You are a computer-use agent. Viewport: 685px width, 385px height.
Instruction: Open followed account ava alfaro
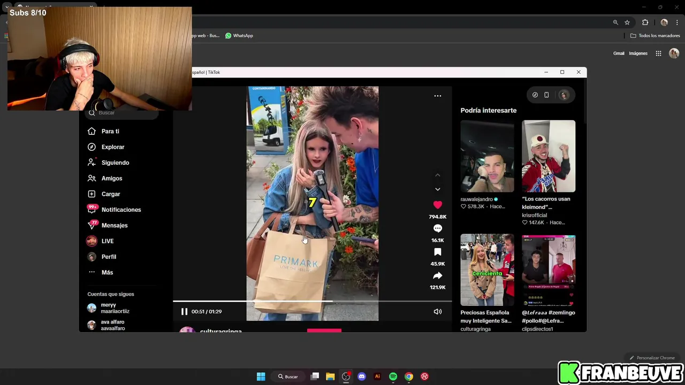click(112, 325)
